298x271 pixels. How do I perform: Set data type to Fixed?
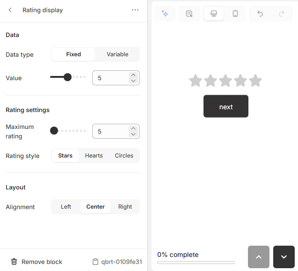(73, 54)
